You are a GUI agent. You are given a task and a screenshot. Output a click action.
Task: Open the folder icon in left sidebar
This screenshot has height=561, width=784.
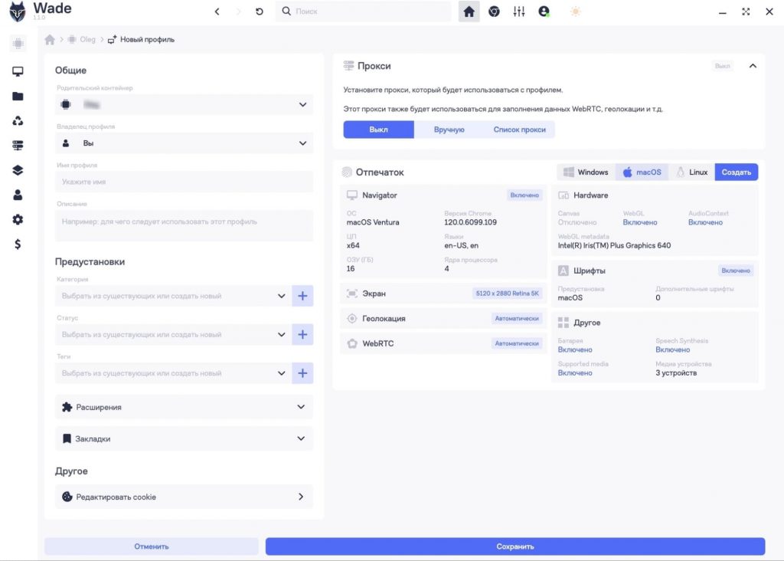pos(18,96)
